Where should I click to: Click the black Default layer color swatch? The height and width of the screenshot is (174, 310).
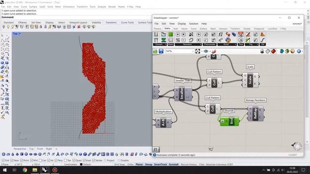[81, 164]
